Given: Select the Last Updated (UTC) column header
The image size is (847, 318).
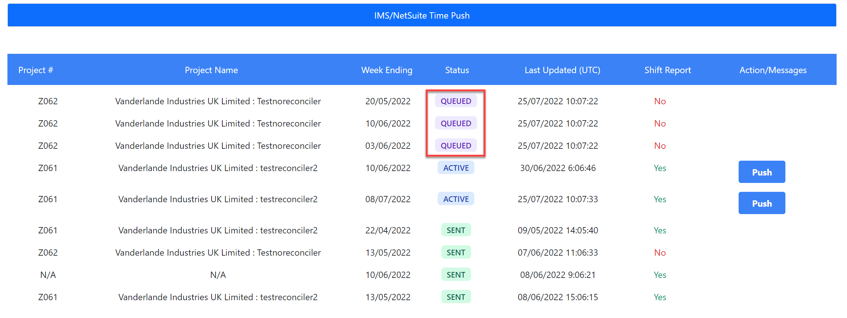Looking at the screenshot, I should click(562, 70).
